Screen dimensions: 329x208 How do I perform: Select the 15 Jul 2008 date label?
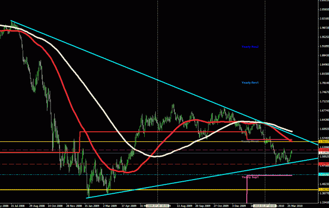(17, 206)
